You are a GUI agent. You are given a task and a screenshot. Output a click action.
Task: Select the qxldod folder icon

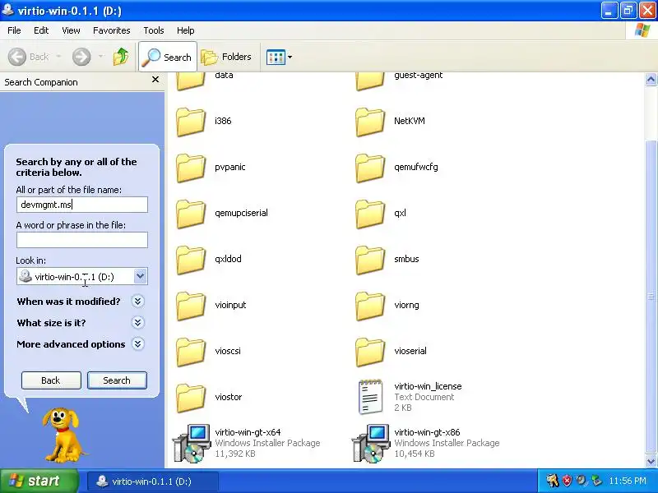click(191, 260)
